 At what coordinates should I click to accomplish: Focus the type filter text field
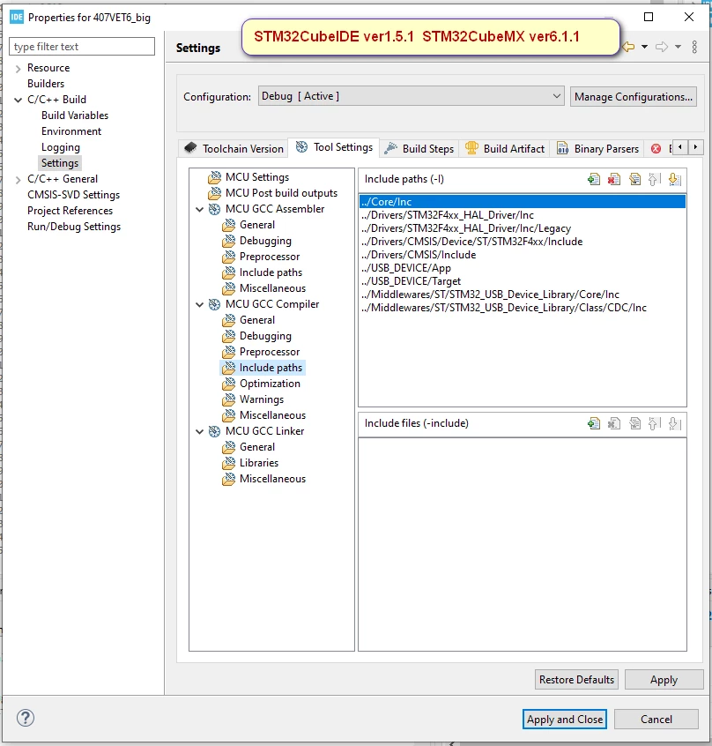[x=82, y=47]
